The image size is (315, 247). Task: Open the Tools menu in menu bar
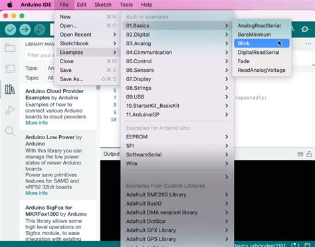pyautogui.click(x=126, y=5)
